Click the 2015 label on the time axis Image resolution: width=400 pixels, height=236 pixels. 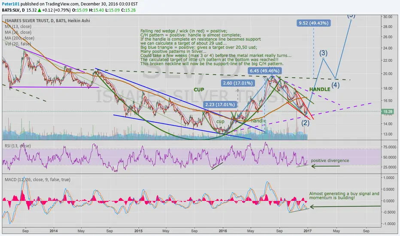(138, 231)
